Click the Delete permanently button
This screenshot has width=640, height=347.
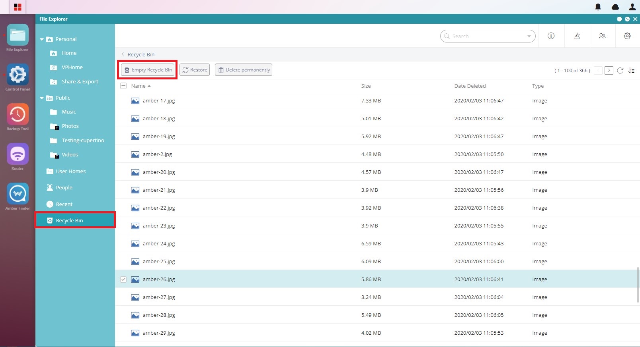[244, 70]
